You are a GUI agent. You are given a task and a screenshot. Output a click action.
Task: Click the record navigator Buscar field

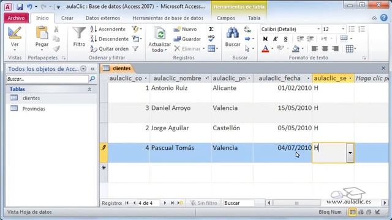[238, 203]
